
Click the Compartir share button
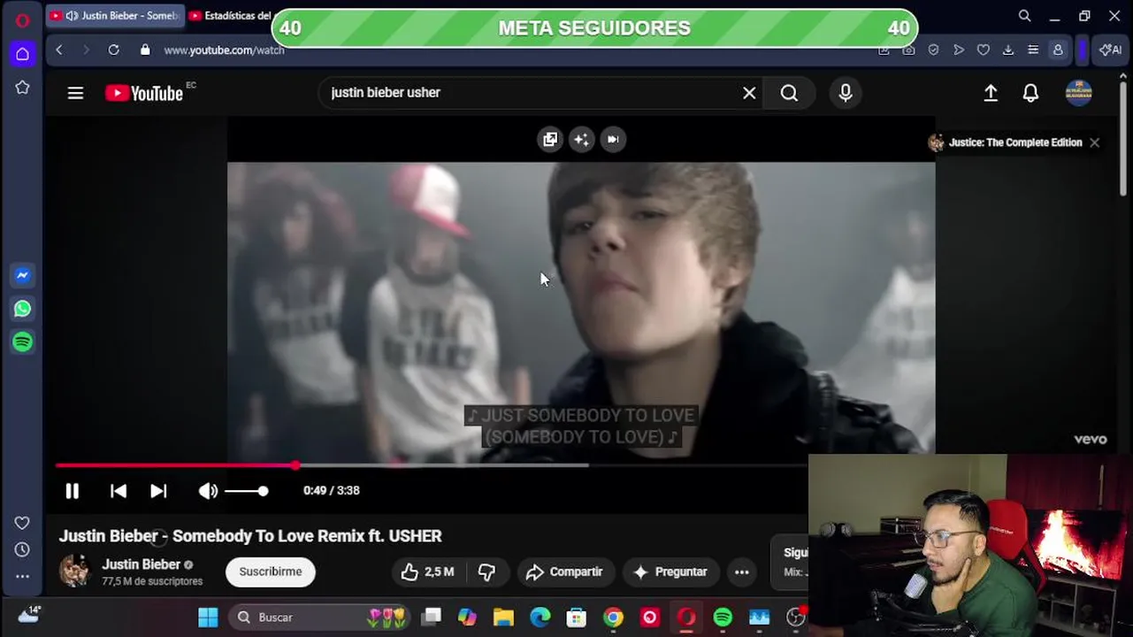[564, 572]
